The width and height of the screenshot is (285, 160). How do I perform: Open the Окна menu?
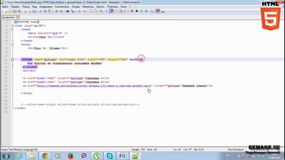pos(123,7)
